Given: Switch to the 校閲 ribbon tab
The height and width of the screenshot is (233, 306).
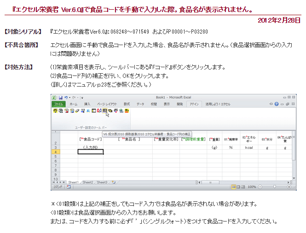Looking at the screenshot, I should [154, 104].
